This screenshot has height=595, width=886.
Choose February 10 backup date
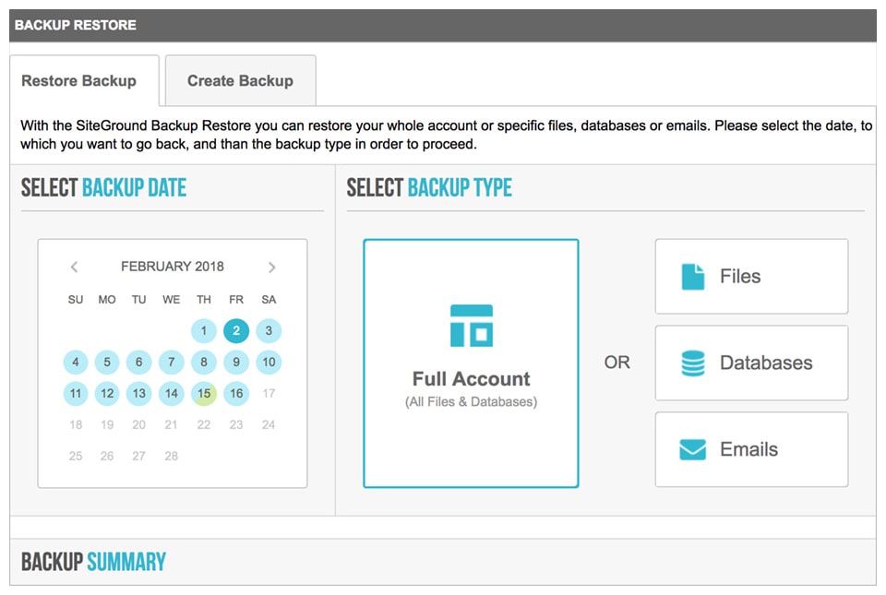[269, 363]
